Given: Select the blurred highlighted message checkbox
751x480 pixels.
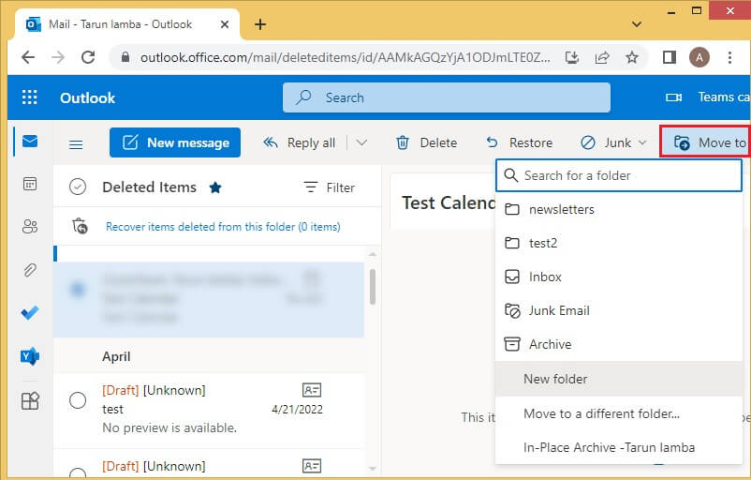Looking at the screenshot, I should tap(78, 289).
